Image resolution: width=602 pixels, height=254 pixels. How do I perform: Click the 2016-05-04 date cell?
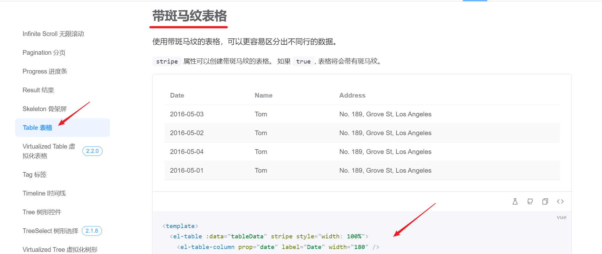(187, 152)
